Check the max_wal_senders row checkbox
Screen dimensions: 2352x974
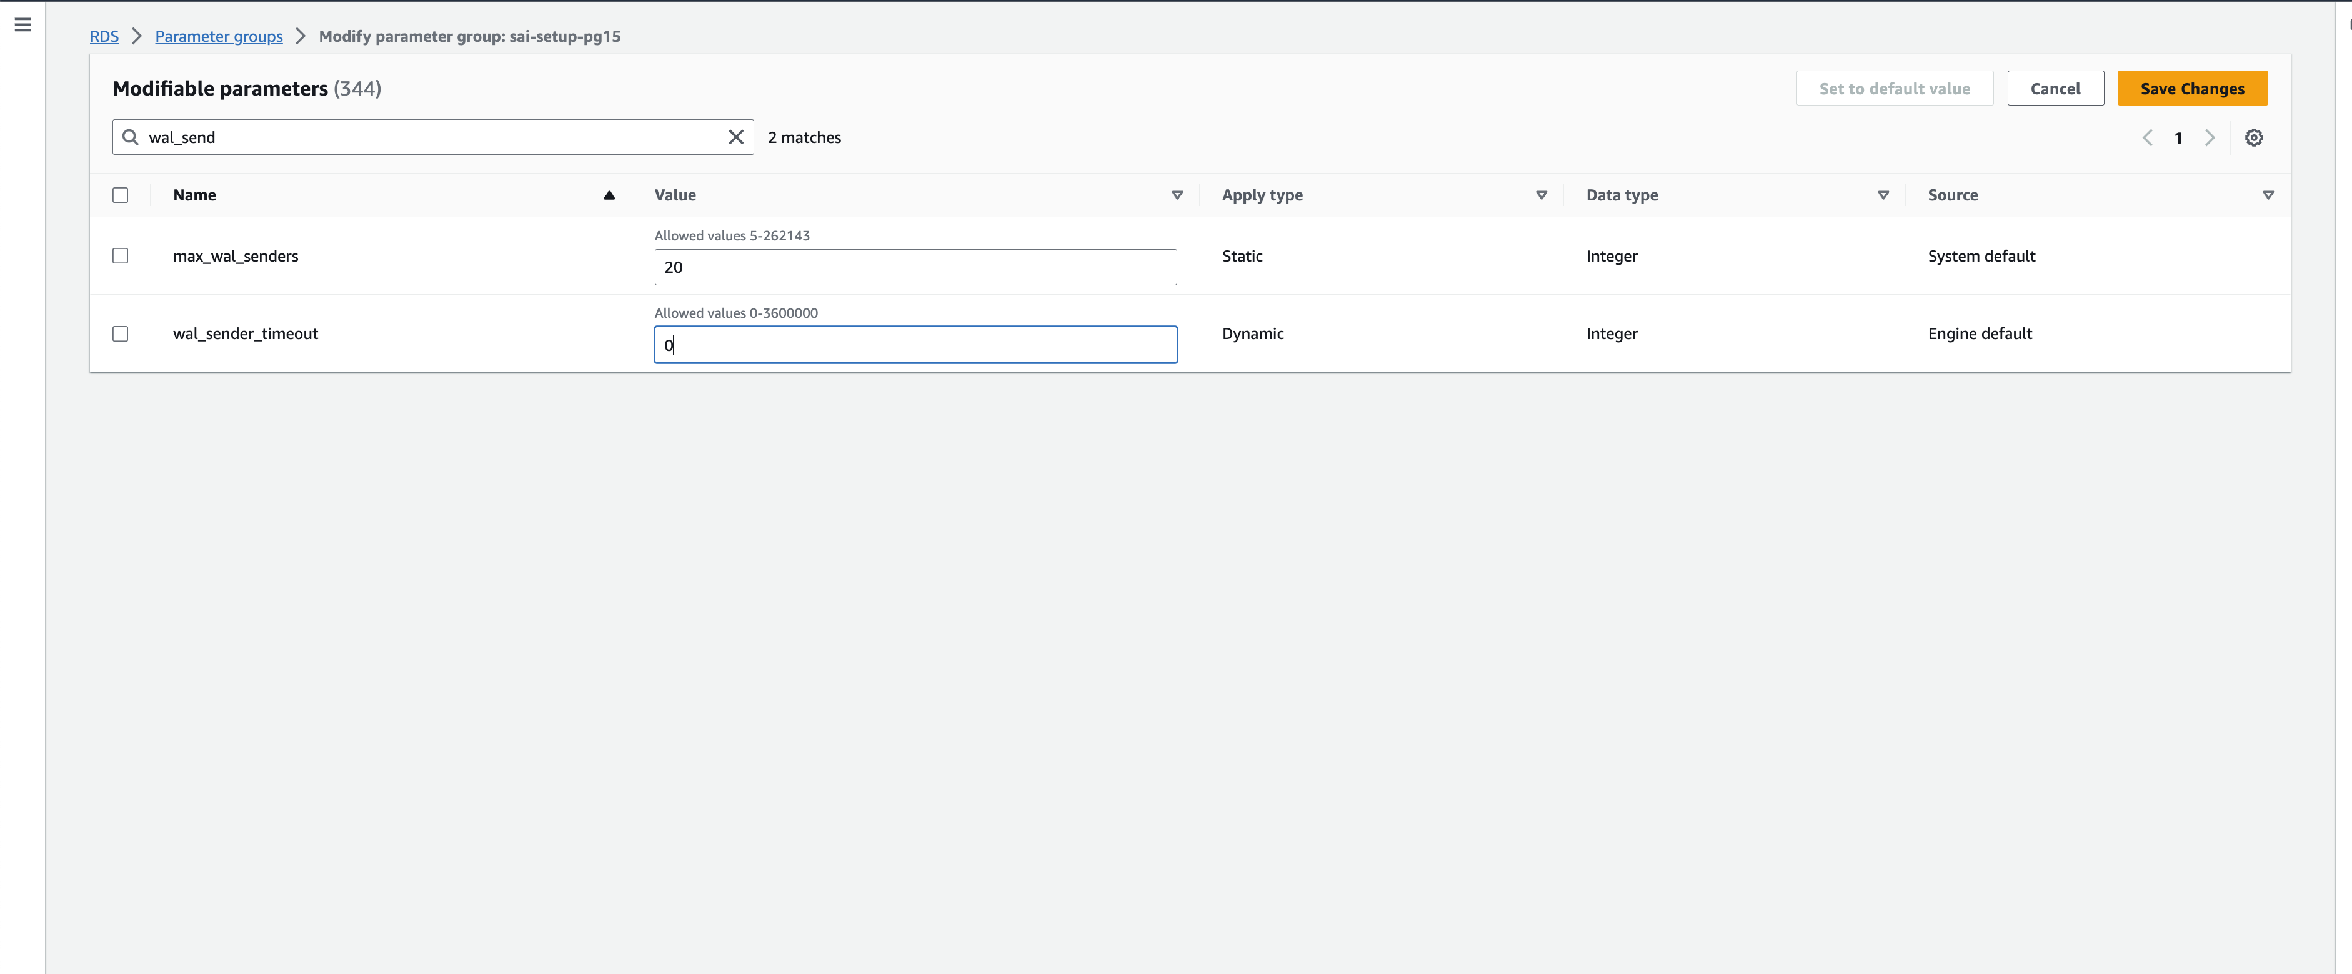(x=121, y=256)
